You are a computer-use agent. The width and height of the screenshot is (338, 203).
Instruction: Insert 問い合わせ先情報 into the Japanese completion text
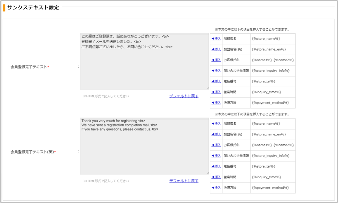(x=216, y=71)
